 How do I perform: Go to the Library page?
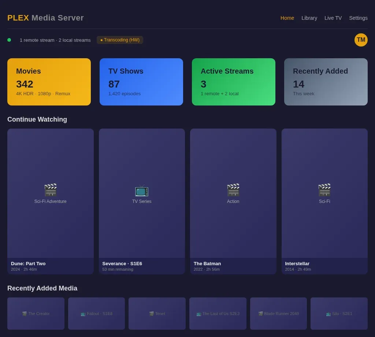click(309, 18)
